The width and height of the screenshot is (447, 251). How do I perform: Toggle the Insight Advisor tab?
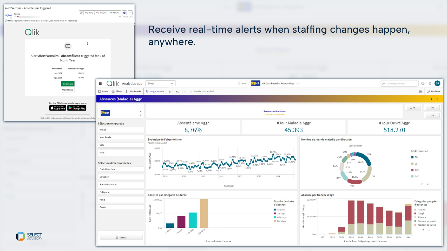(x=155, y=91)
